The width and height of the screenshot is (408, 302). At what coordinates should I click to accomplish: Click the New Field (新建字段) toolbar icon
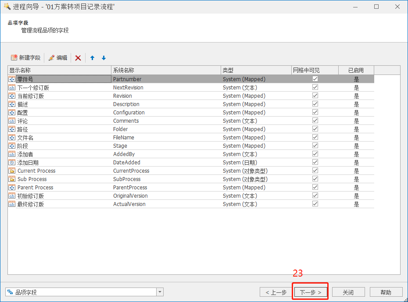click(14, 58)
